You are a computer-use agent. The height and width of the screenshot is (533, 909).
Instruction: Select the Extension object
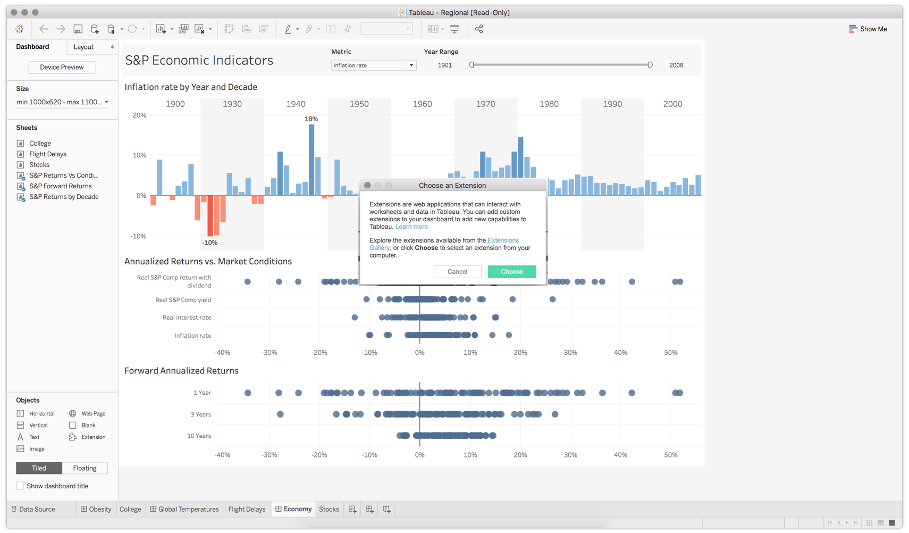click(87, 437)
